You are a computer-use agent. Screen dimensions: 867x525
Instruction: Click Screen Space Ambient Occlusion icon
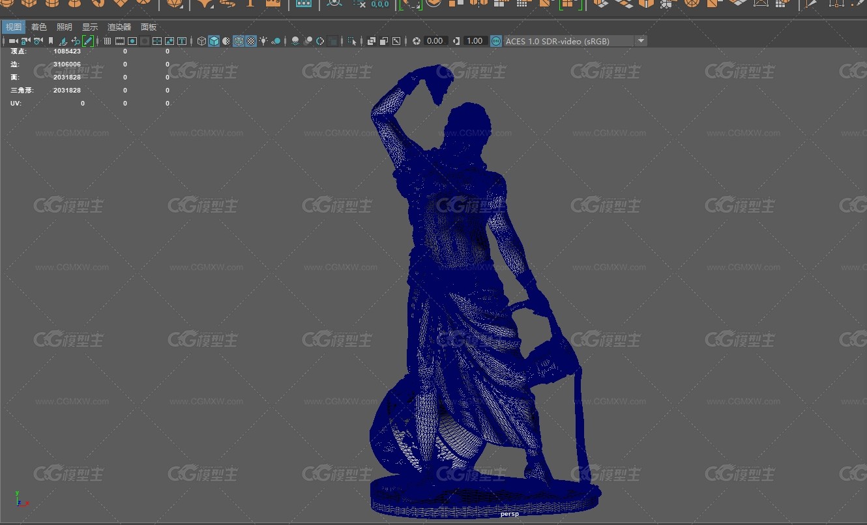pos(295,41)
